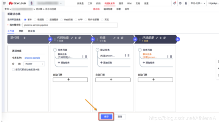Screen dimensions: 219x124
Task: Enable 提交代码自动触发流水线 checkbox
Action: coord(13,70)
